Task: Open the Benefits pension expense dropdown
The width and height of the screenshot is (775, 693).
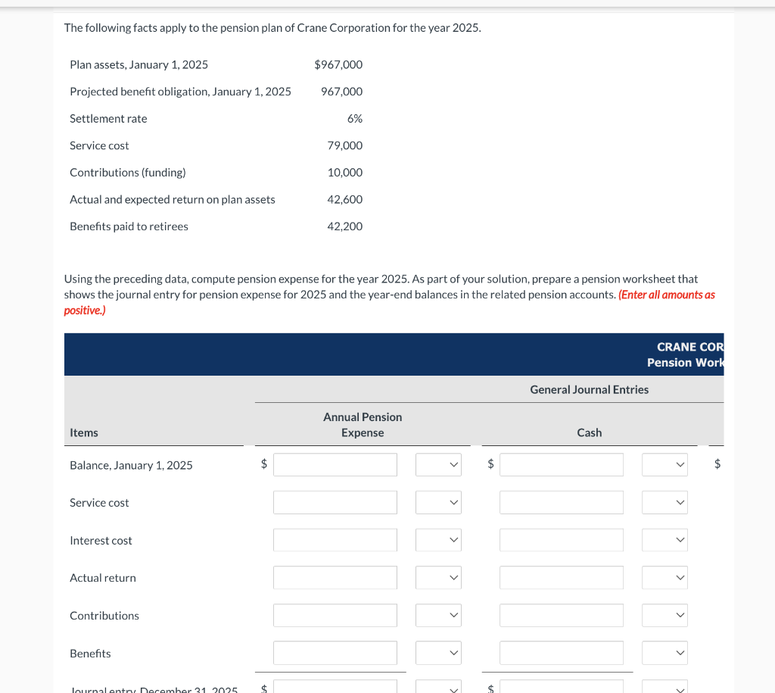Action: 438,652
